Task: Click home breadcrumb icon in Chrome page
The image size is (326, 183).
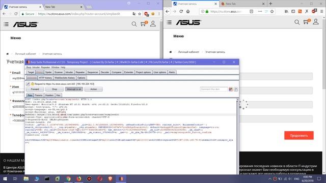Action: [x=8, y=54]
